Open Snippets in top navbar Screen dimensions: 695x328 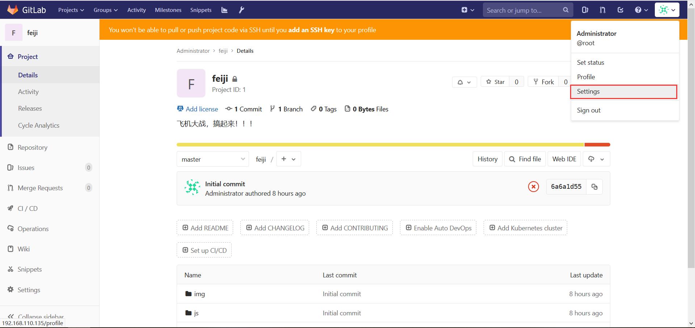[x=201, y=10]
